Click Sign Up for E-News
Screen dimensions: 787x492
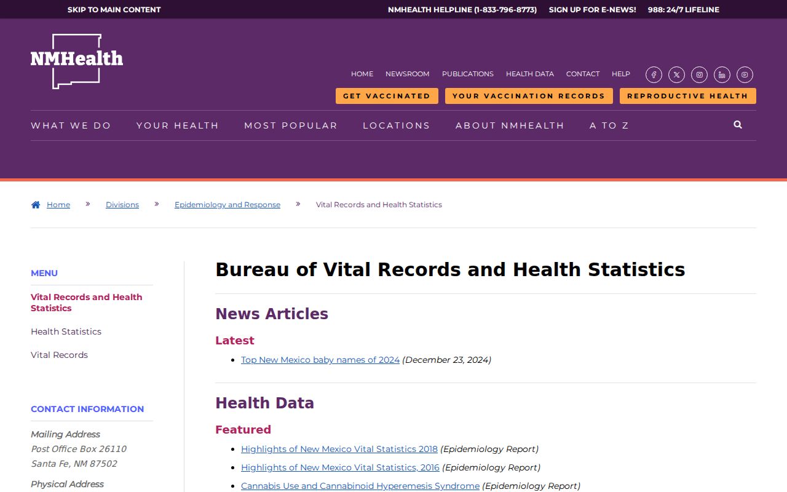593,10
